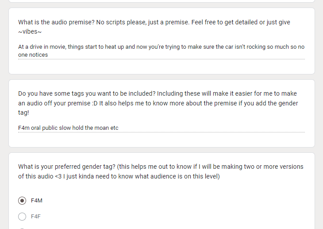The image size is (323, 229).
Task: Click gray background between premise and tags cards
Action: tap(161, 77)
